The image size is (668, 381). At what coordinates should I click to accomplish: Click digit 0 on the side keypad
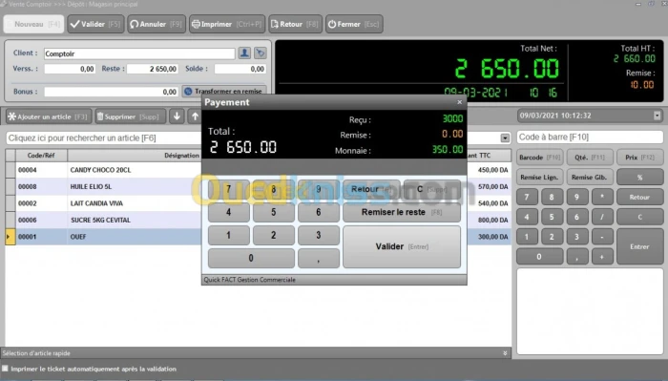(539, 257)
